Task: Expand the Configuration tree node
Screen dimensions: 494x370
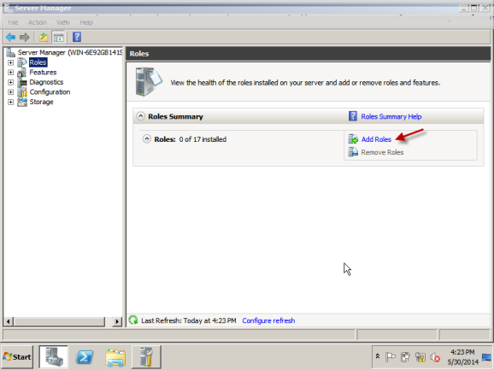Action: point(11,92)
